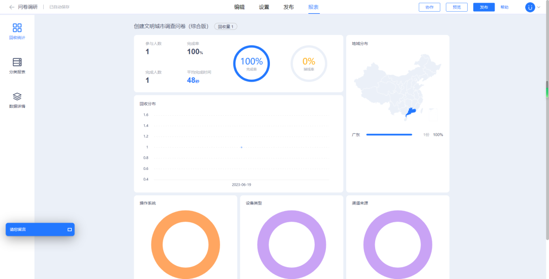
Task: Click the 广东 progress bar
Action: tap(389, 134)
